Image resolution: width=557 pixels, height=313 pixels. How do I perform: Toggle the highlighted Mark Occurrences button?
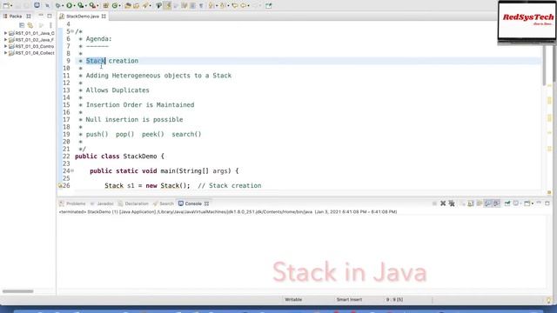click(x=167, y=6)
